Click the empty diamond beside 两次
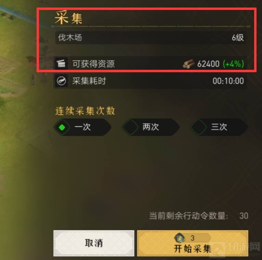Image resolution: width=262 pixels, height=260 pixels. (x=130, y=127)
